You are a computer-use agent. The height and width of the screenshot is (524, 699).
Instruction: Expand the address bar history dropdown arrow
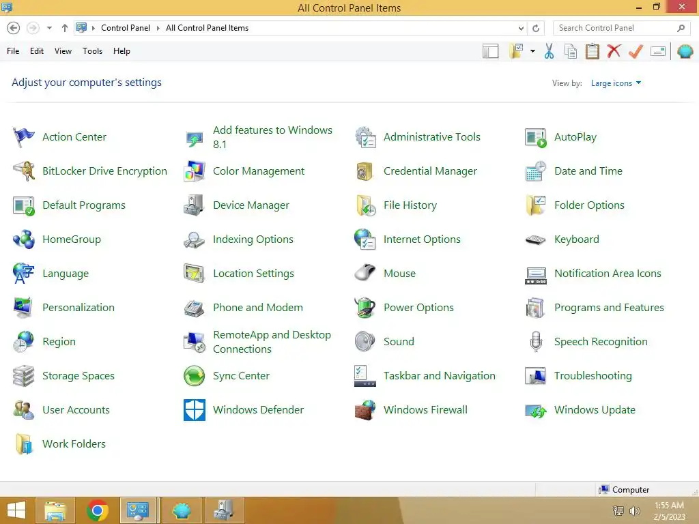click(521, 28)
